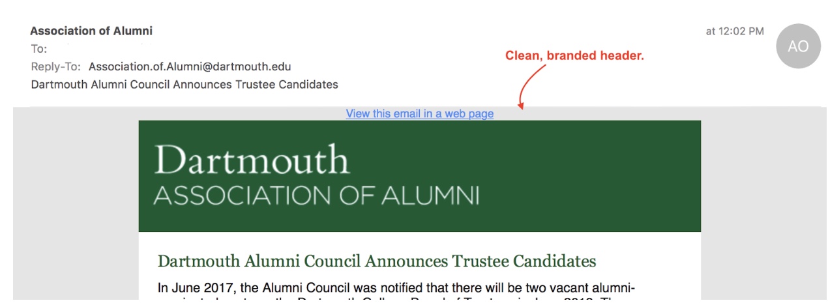
Task: Click the green Trustee Candidates article headline
Action: tap(376, 261)
